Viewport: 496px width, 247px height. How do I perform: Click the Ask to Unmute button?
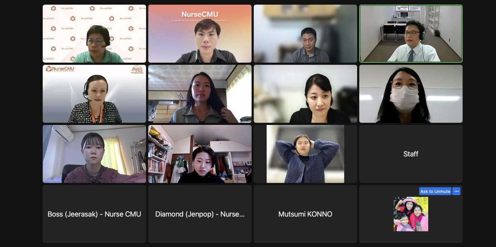tap(435, 191)
